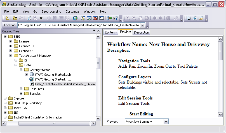Screen dimensions: 226x133
Task: Click the Delete X toolbar icon
Action: [41, 18]
